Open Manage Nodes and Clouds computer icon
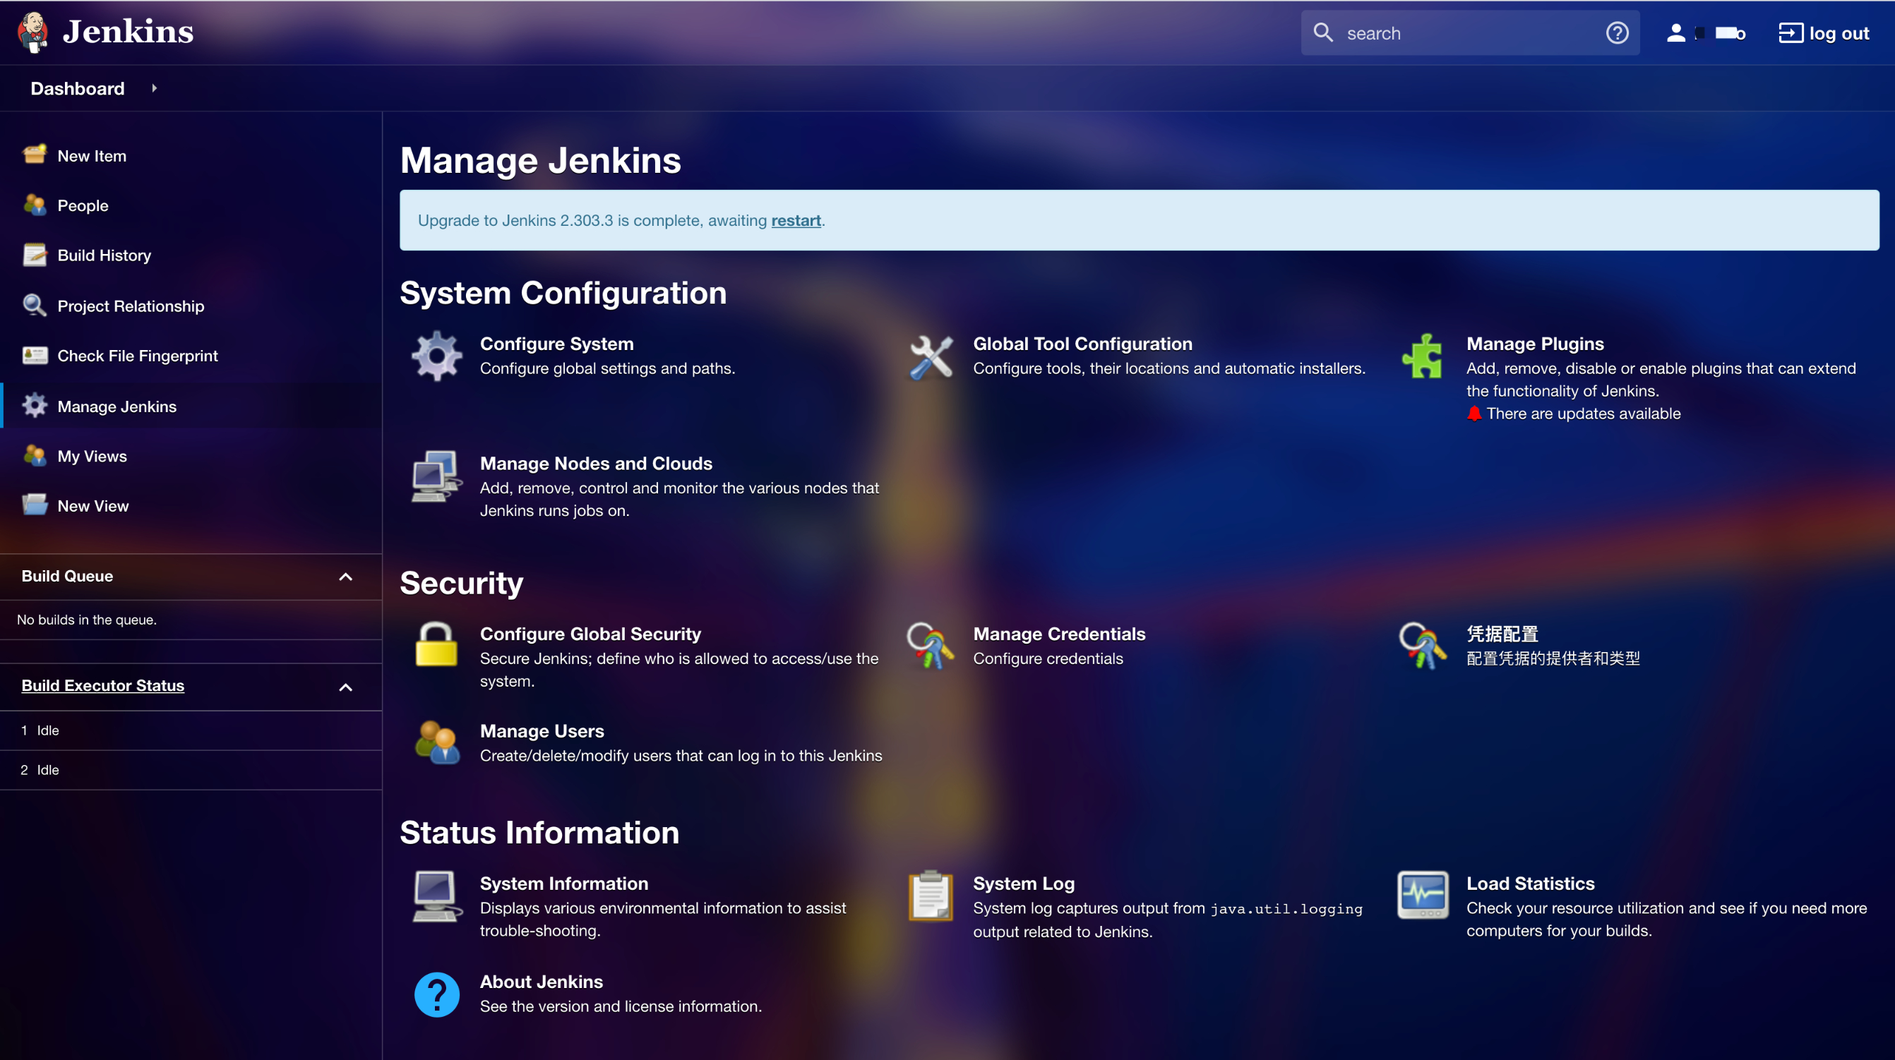 tap(436, 476)
